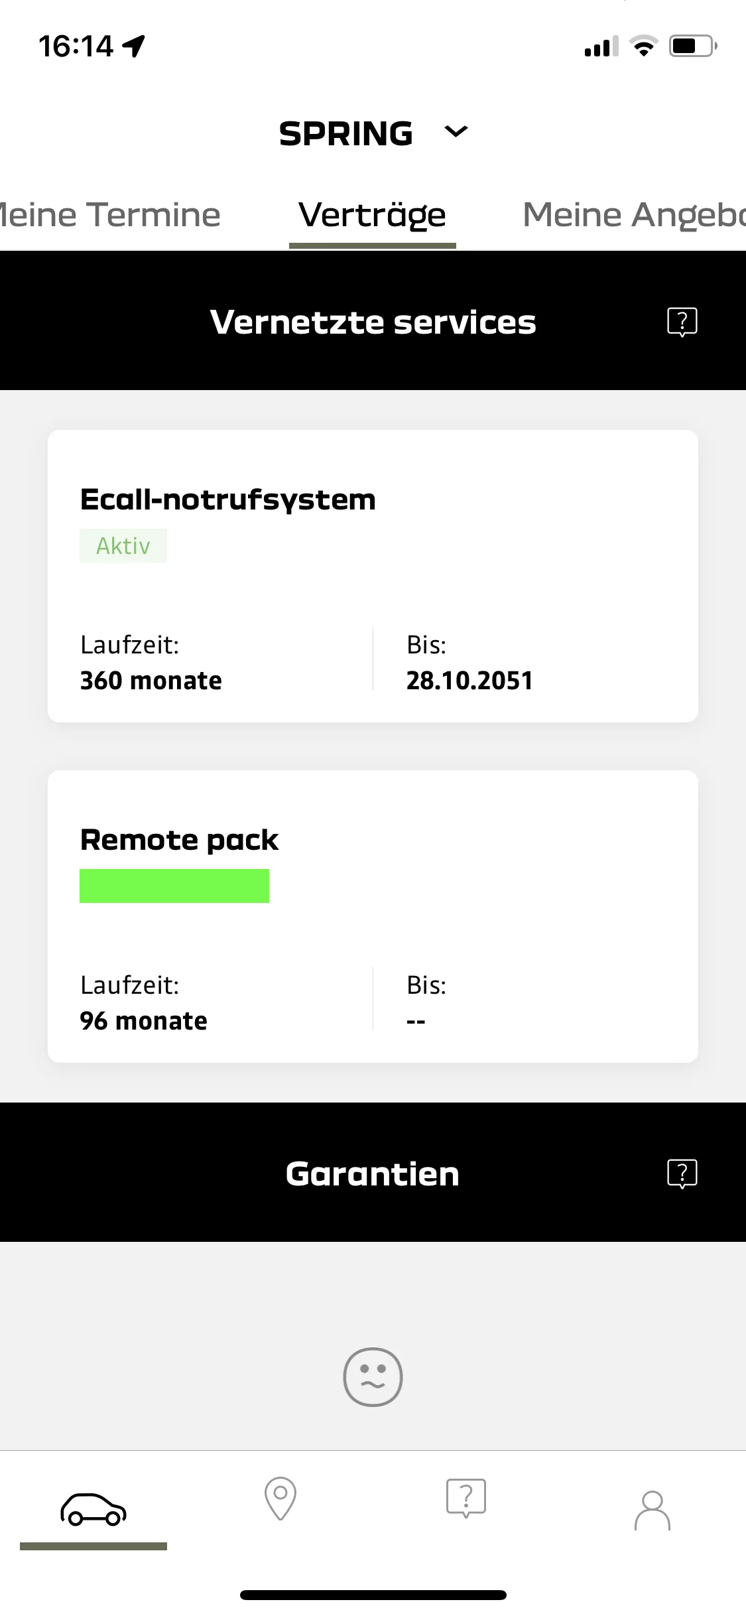Open the help chat tab icon

click(x=466, y=1498)
